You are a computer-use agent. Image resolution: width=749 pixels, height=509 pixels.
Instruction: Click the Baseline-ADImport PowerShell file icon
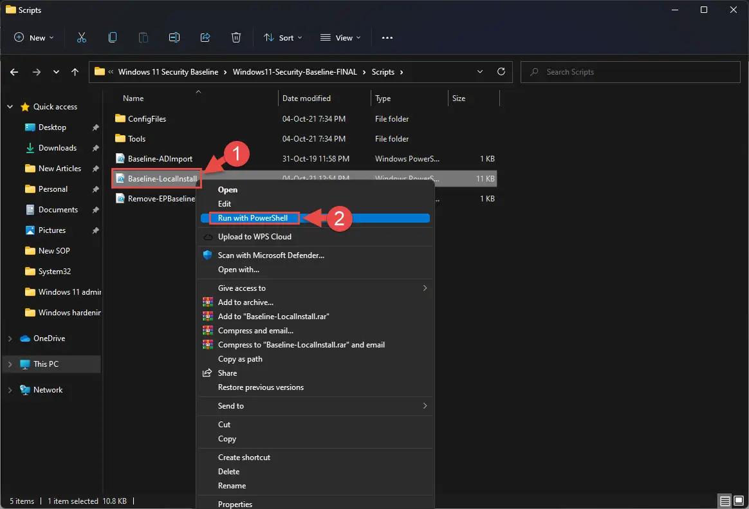[120, 158]
